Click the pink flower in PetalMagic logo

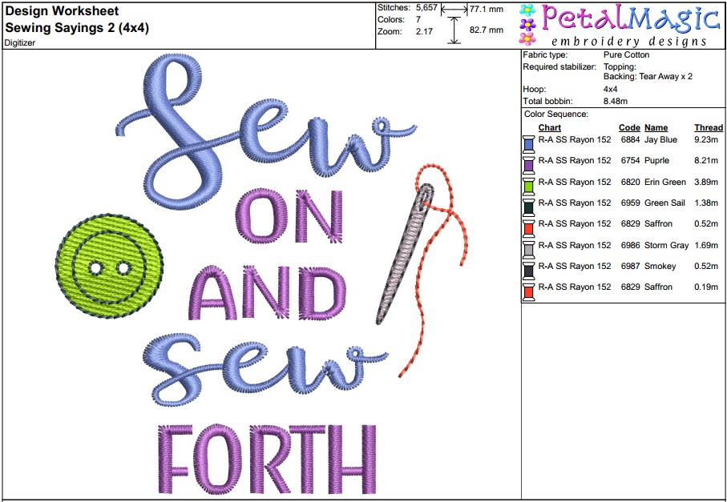[527, 38]
